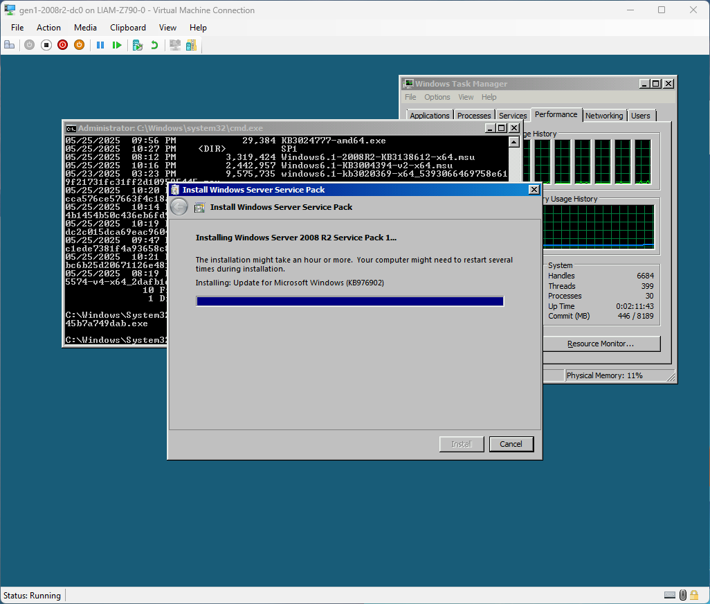Click 'Installing: Update for Microsoft Windows (KB976902)' text
Screen dimensions: 710x604
point(290,283)
